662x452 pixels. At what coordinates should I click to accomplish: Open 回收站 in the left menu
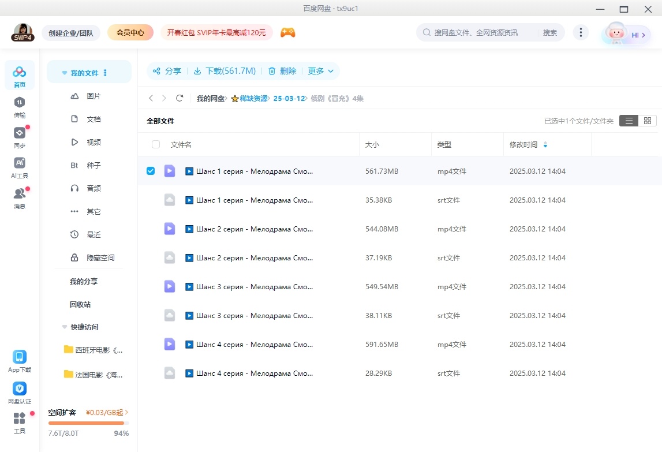pos(80,304)
